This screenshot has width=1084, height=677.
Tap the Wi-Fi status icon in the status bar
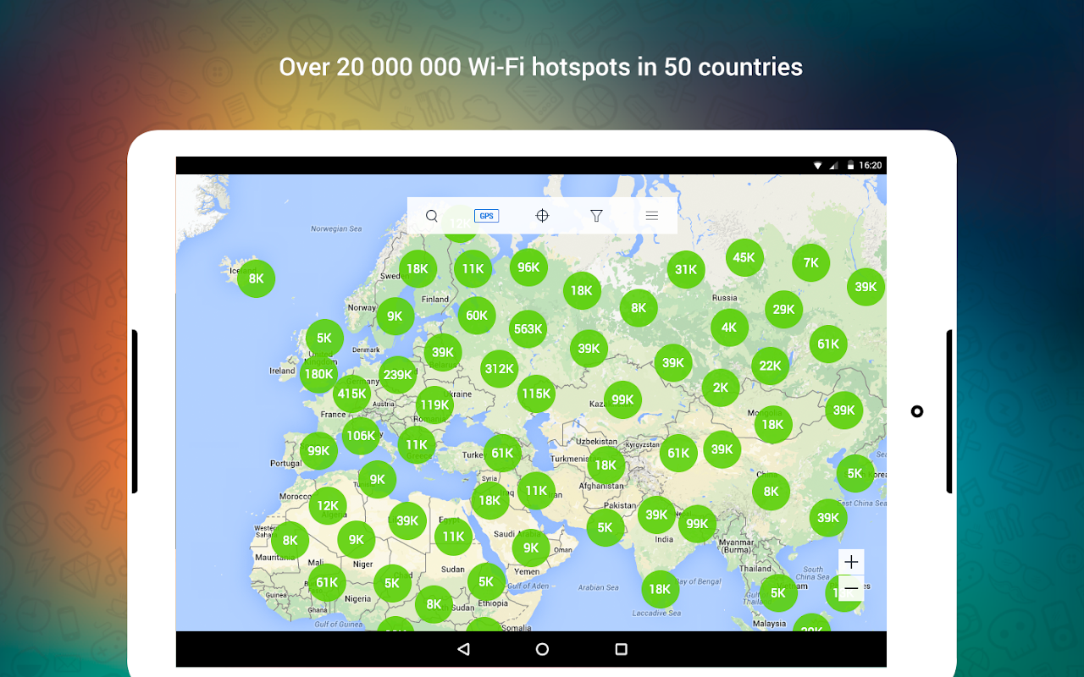click(x=816, y=165)
